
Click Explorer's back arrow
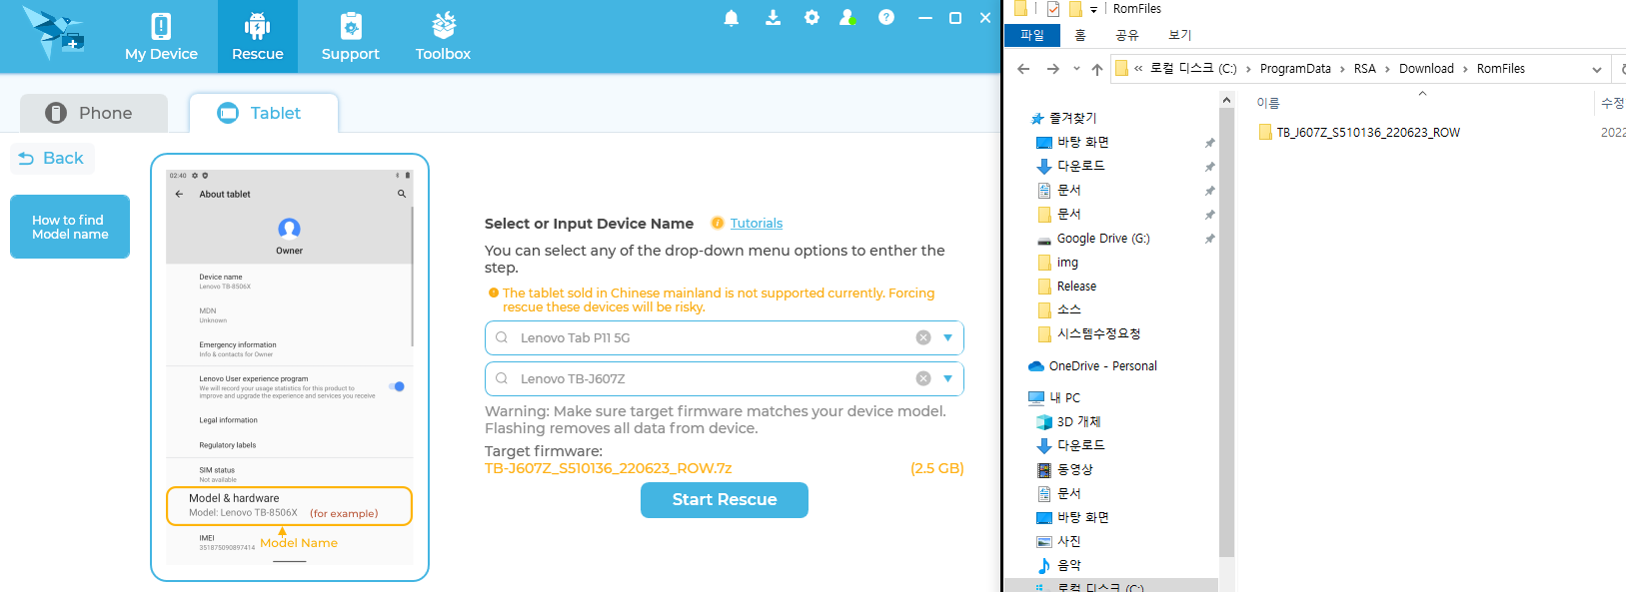coord(1023,69)
